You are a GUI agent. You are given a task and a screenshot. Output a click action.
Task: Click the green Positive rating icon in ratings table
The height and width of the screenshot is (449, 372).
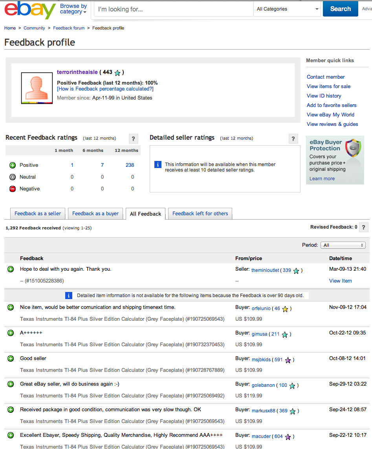coord(13,165)
